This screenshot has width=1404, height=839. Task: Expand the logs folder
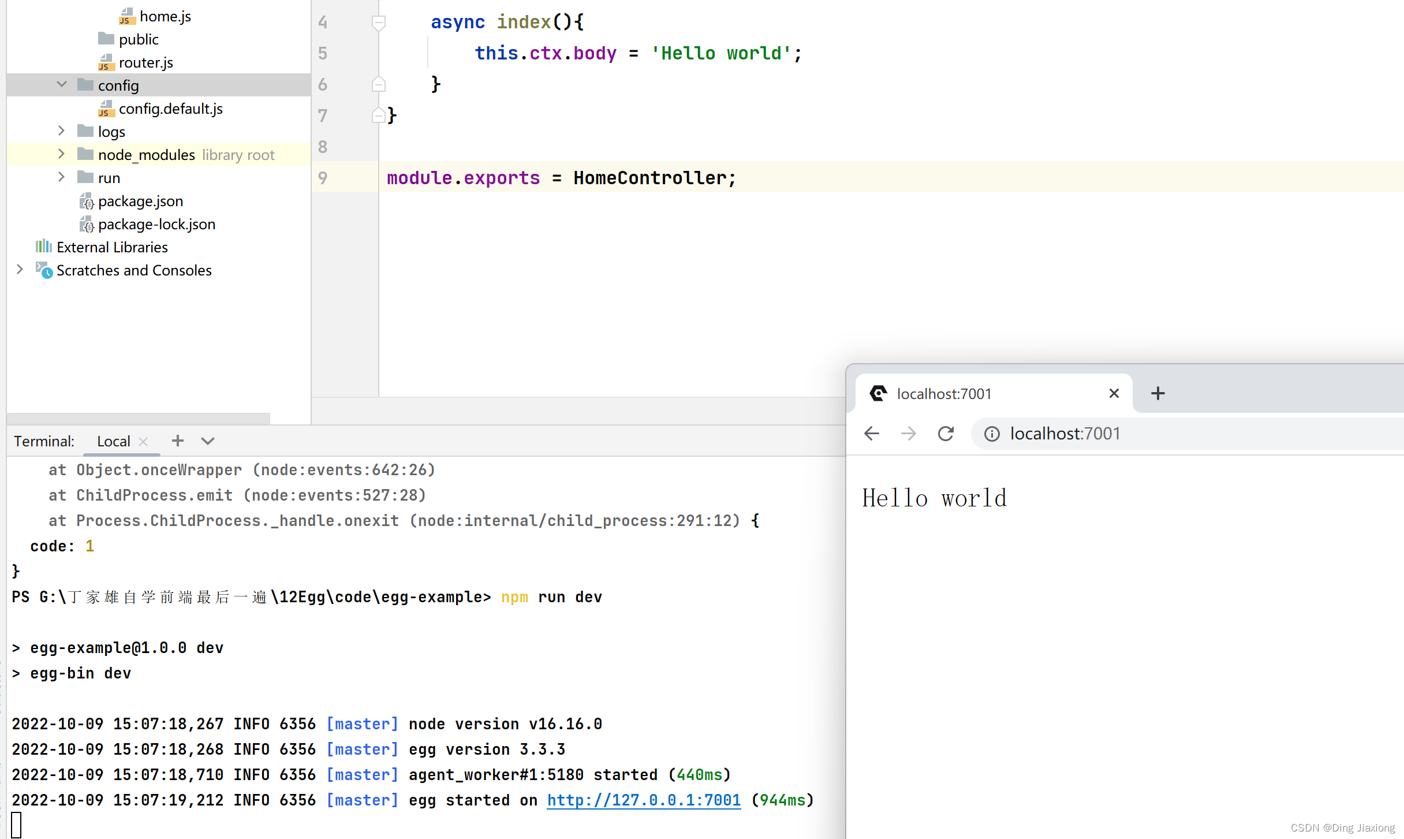(x=62, y=131)
